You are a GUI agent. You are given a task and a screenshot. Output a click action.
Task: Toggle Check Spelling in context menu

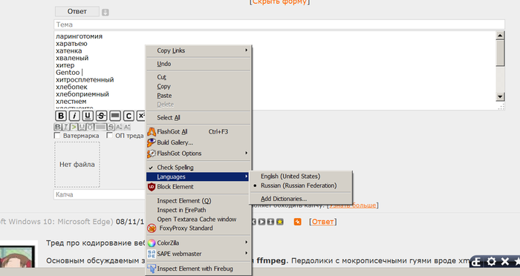[198, 168]
